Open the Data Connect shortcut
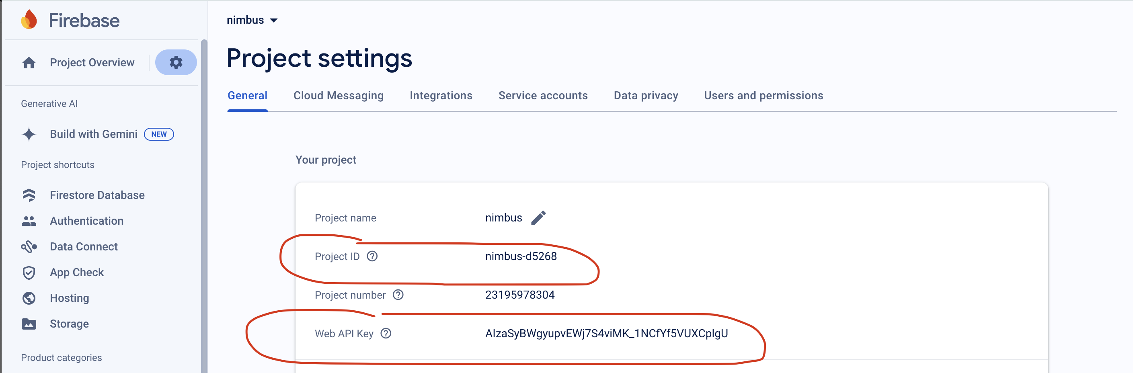The width and height of the screenshot is (1133, 373). tap(29, 246)
